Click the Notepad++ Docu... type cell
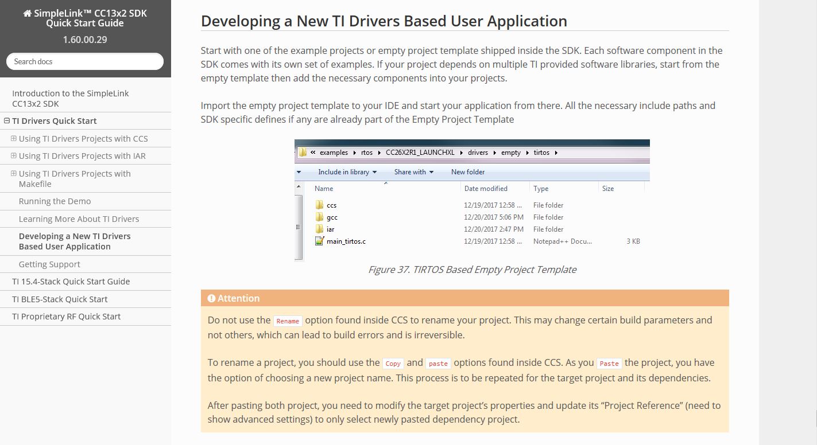This screenshot has width=817, height=445. point(563,241)
